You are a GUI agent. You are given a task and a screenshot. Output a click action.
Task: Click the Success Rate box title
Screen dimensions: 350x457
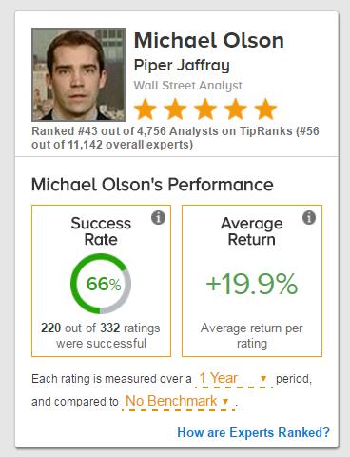(x=101, y=231)
